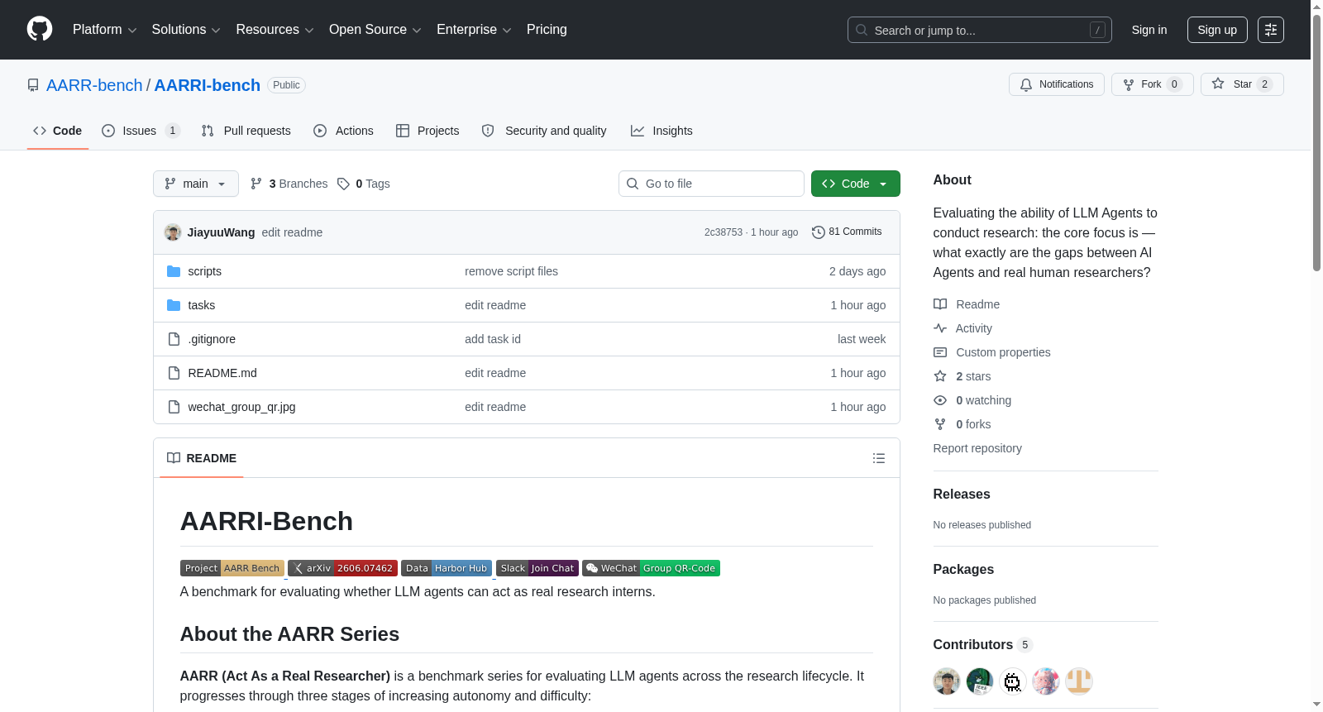Image resolution: width=1323 pixels, height=712 pixels.
Task: Click the README outline list icon
Action: point(879,458)
